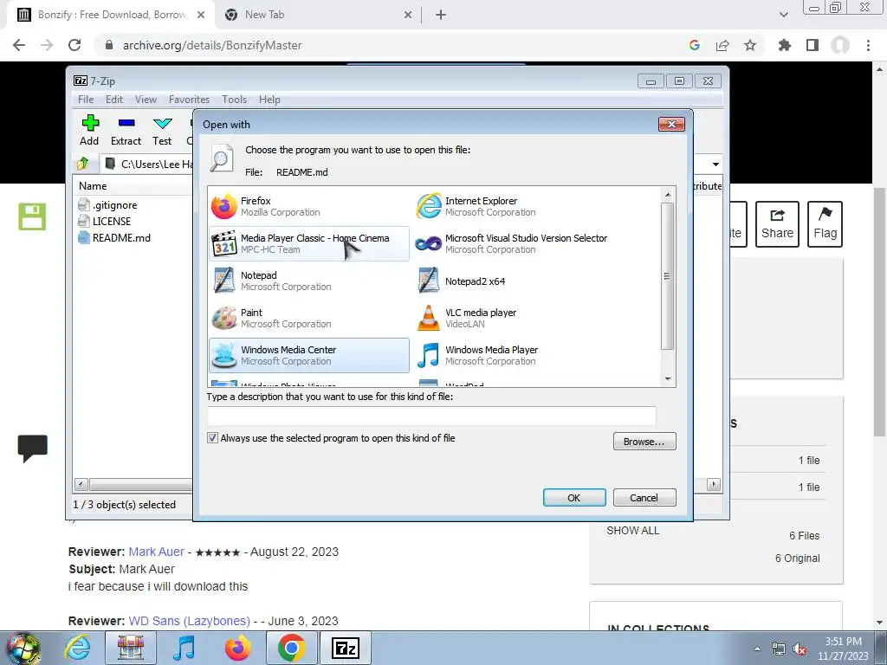Click the 7-Zip Add toolbar icon
The image size is (887, 665).
[89, 130]
